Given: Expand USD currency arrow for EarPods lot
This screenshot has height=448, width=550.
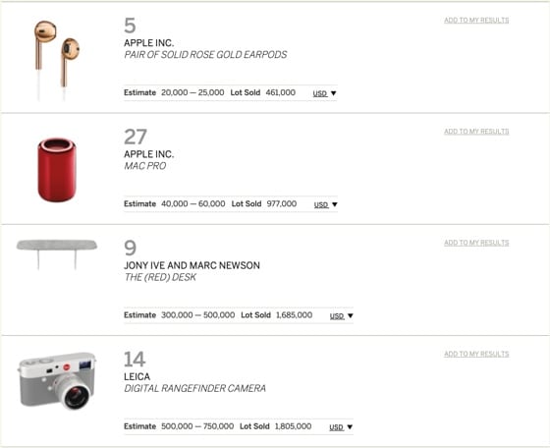Looking at the screenshot, I should pos(333,93).
